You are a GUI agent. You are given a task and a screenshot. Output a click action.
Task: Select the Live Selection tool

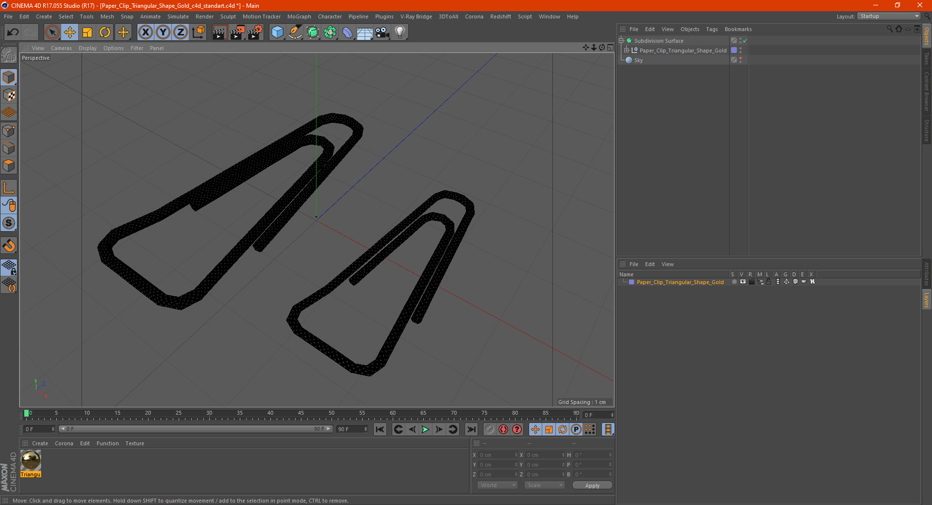[x=52, y=33]
